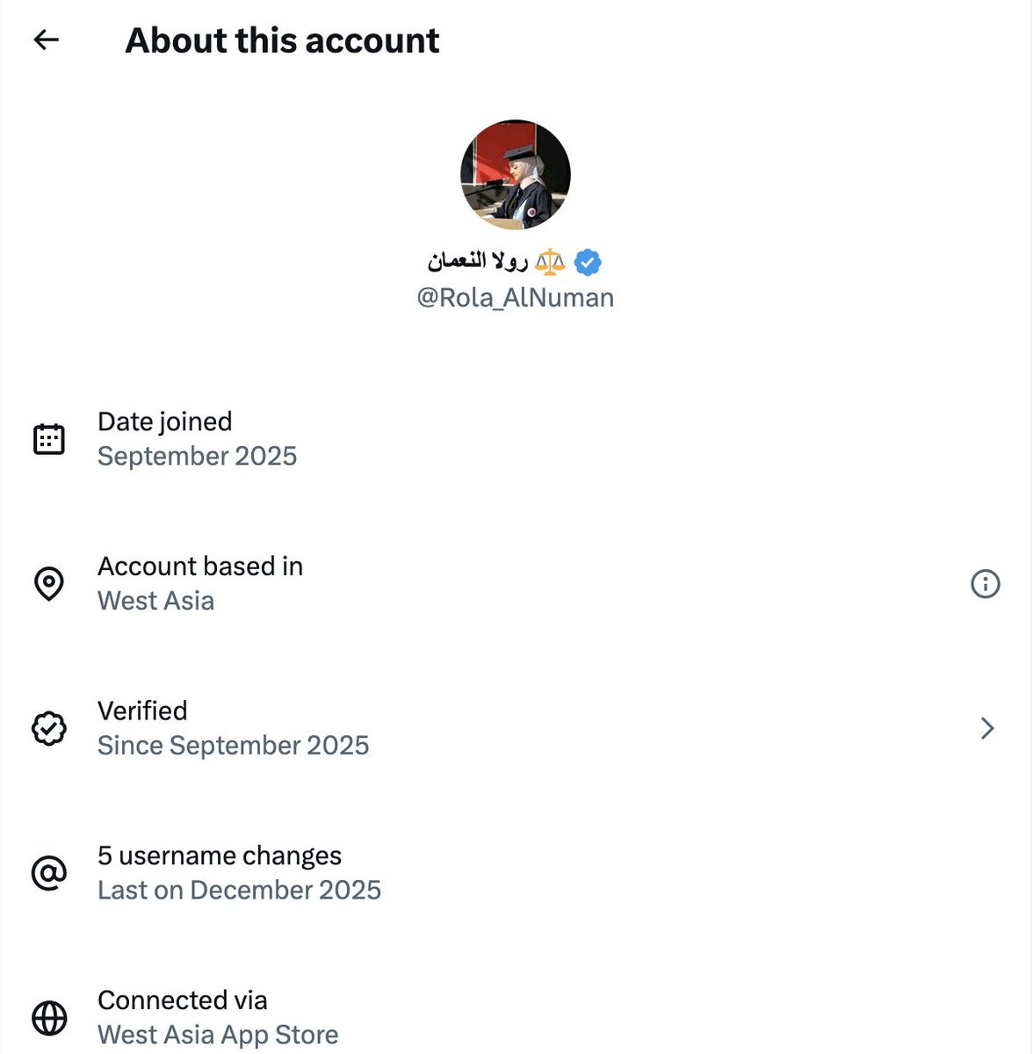Select the 5 username changes row

(x=516, y=873)
